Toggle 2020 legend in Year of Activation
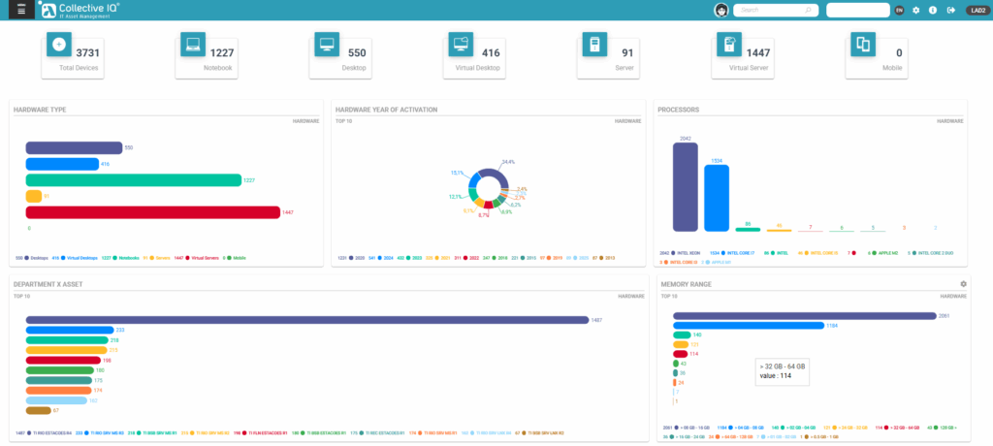Screen dimensions: 993x446 [352, 257]
